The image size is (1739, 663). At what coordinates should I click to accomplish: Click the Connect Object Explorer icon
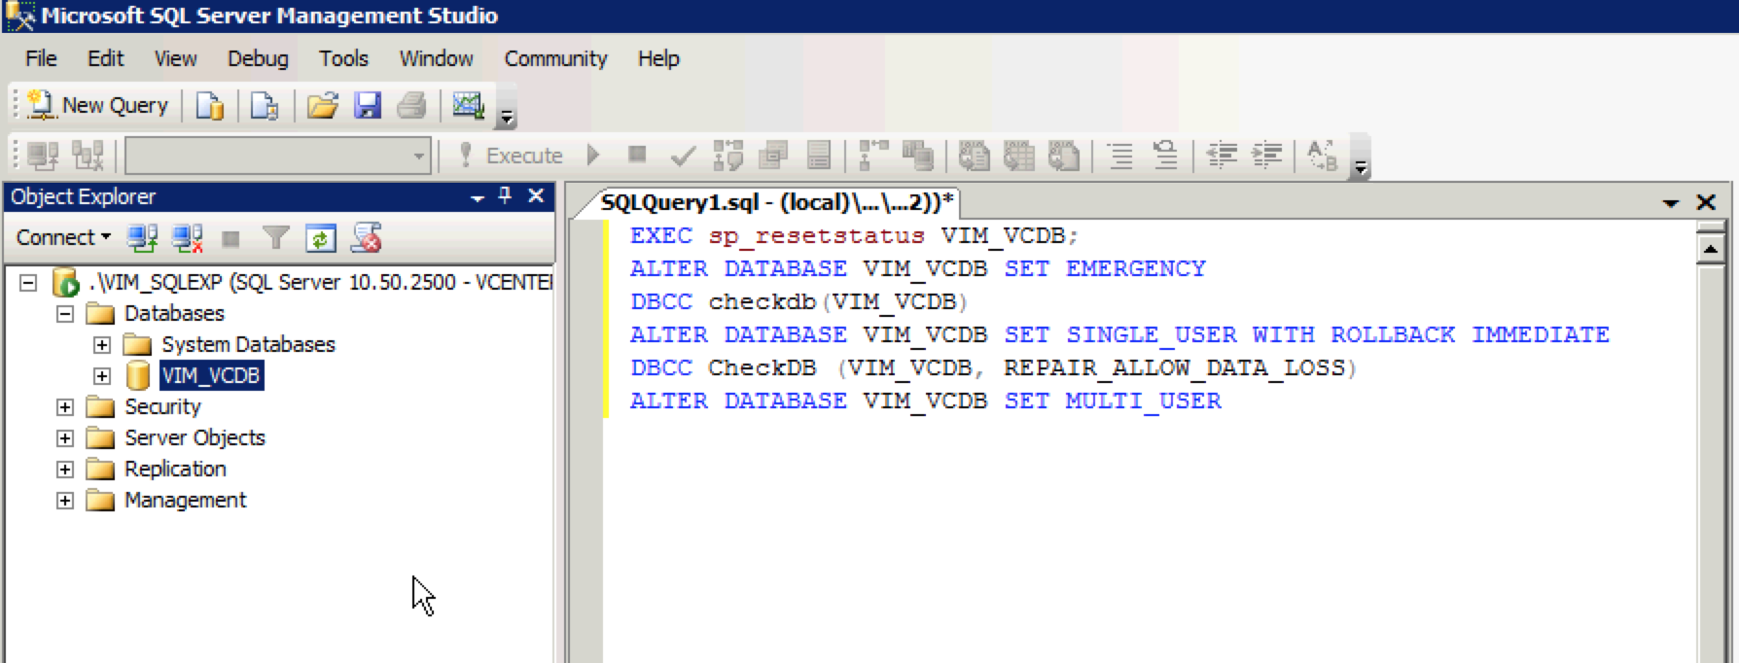point(143,237)
